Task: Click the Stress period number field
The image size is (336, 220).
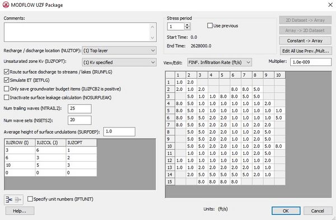Action: [176, 26]
